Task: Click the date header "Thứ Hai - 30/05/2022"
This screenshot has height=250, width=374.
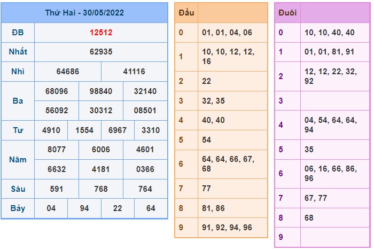Action: [x=84, y=13]
